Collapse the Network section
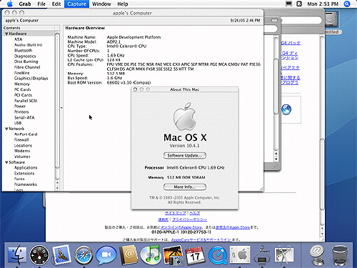 coord(6,129)
